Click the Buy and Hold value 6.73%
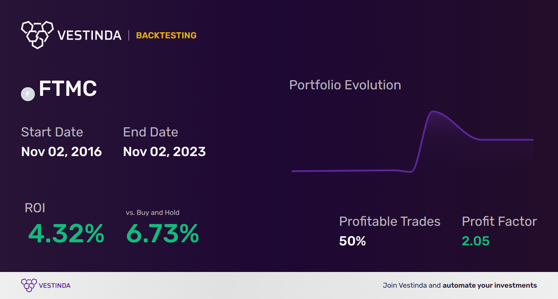 point(163,234)
